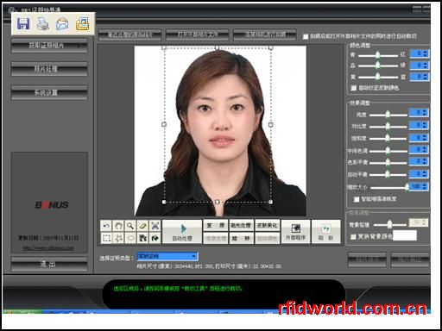Toggle the 自动校正皮肤颜色 checkbox
The image size is (442, 331).
pyautogui.click(x=354, y=88)
